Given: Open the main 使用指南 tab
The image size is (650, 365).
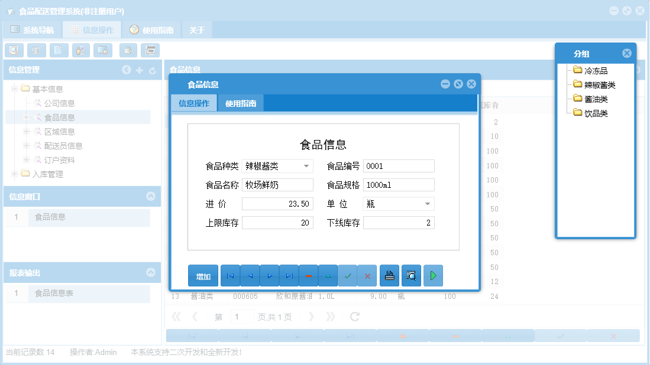Looking at the screenshot, I should [x=151, y=30].
